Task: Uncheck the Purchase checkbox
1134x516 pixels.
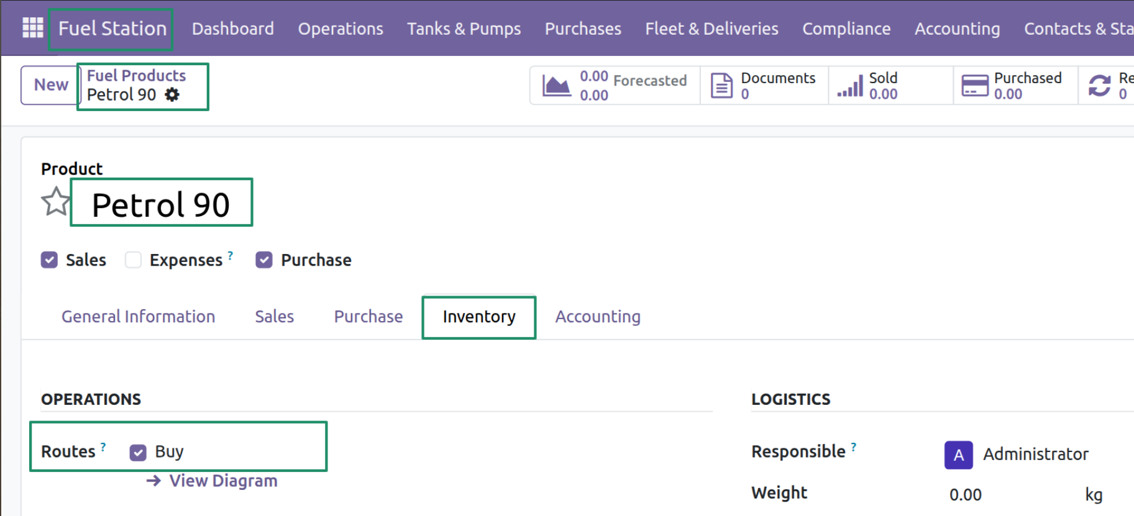Action: 264,260
